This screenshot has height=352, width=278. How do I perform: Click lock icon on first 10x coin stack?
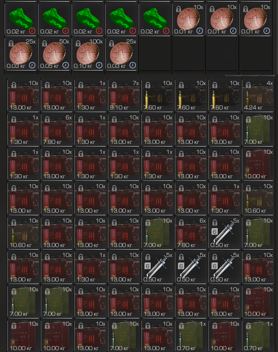(x=178, y=9)
